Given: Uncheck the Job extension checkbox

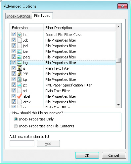Looking at the screenshot, I should click(x=14, y=40).
